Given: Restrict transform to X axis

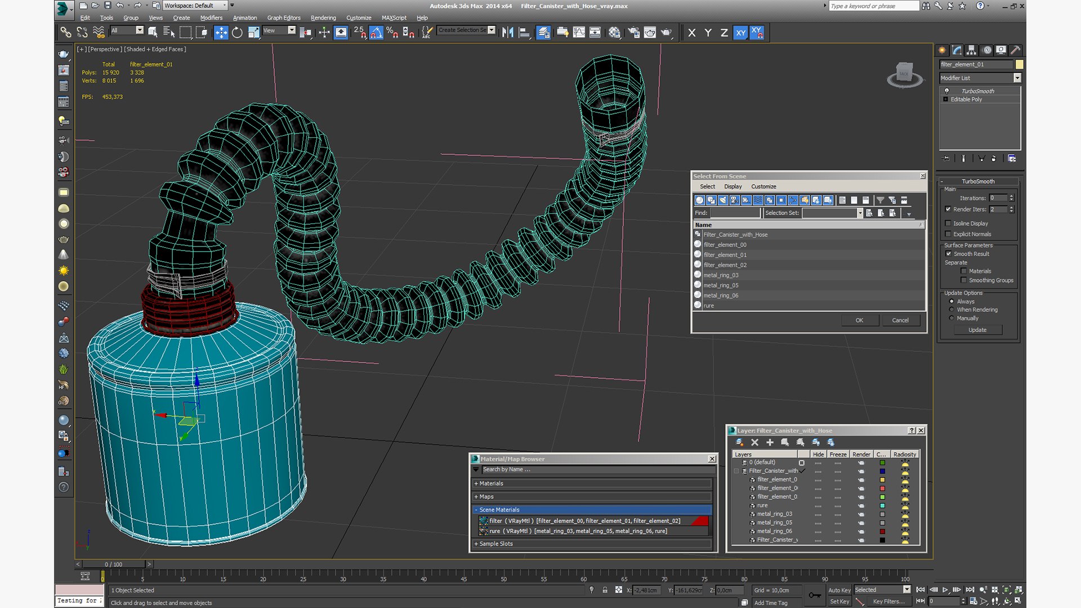Looking at the screenshot, I should (x=692, y=33).
